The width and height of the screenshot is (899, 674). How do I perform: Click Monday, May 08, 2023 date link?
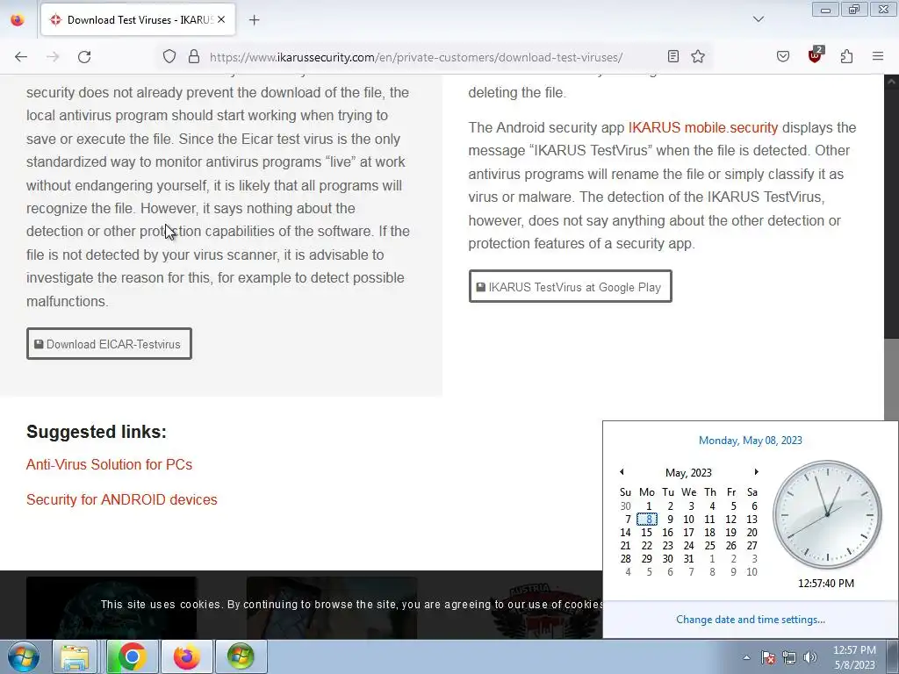750,441
